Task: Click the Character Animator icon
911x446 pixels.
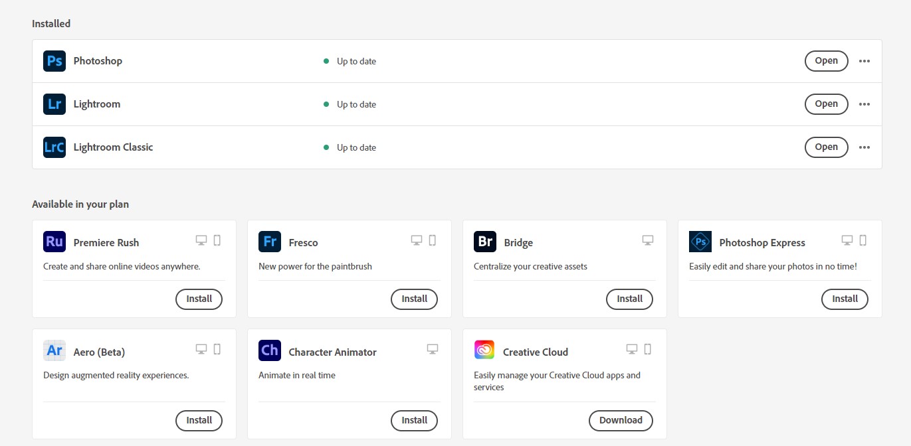Action: click(x=270, y=351)
